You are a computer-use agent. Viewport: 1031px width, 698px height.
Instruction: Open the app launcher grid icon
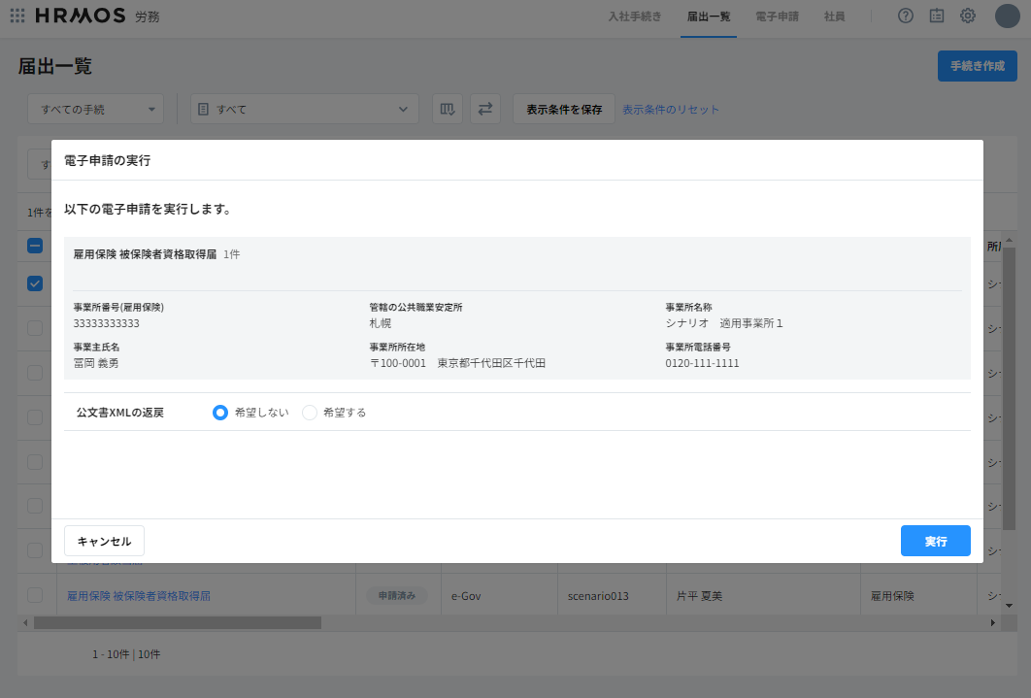pyautogui.click(x=17, y=16)
